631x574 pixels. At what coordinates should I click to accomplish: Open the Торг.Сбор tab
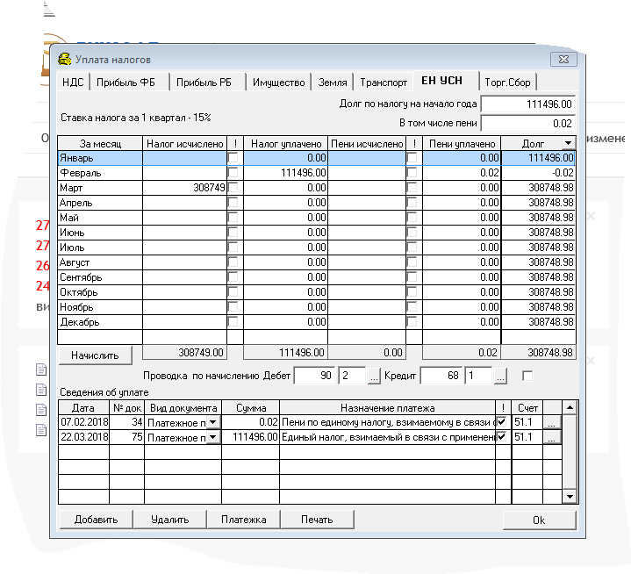[507, 83]
